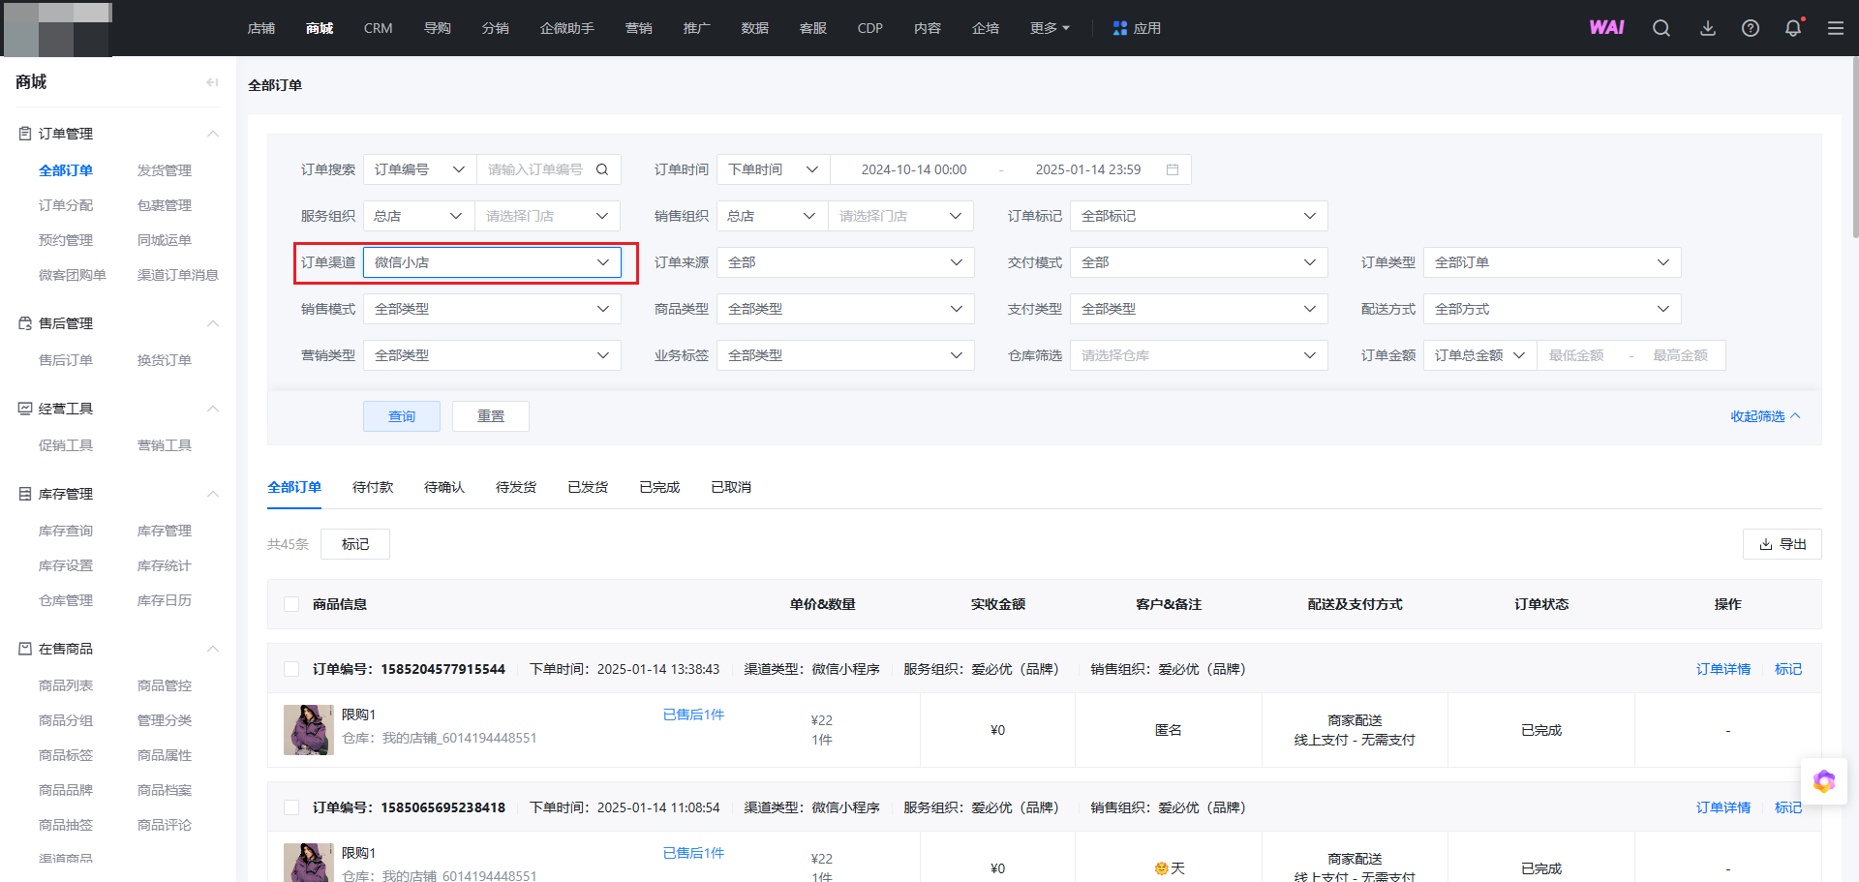Open the 仓库筛选 dropdown
The height and width of the screenshot is (882, 1859).
pyautogui.click(x=1199, y=355)
